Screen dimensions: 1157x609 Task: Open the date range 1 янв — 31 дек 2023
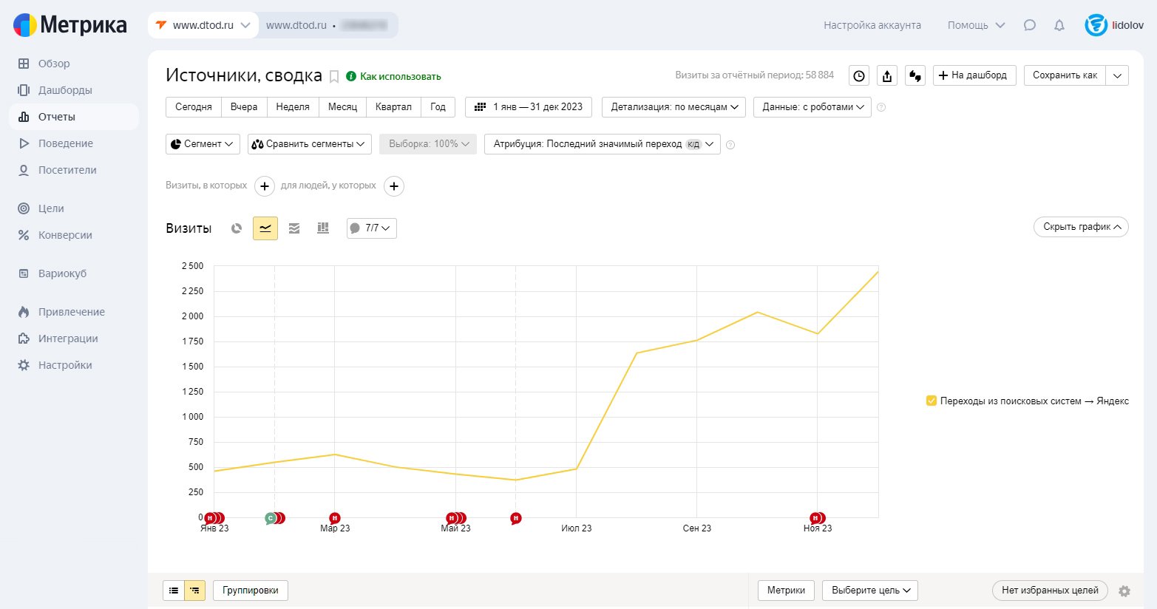coord(529,107)
